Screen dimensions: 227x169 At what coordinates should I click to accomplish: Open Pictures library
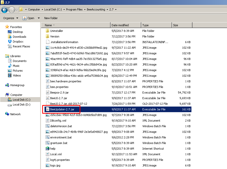point(18,71)
